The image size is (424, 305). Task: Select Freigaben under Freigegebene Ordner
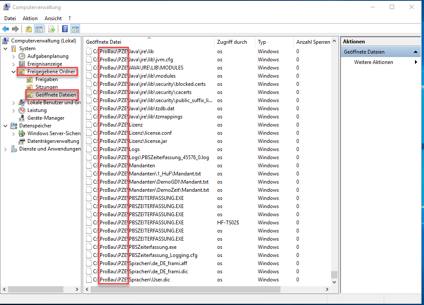[x=46, y=79]
